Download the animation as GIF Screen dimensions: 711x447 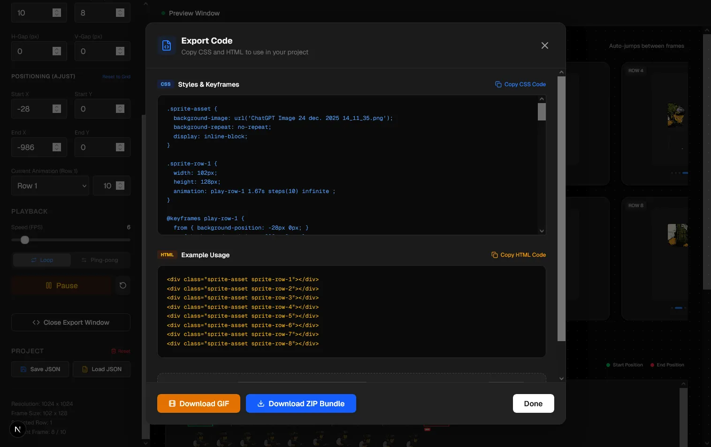tap(199, 403)
